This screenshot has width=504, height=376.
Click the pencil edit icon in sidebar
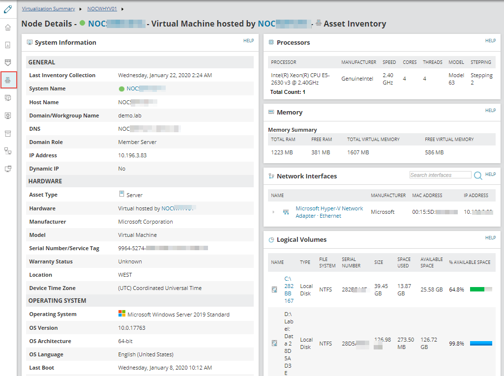(x=8, y=8)
